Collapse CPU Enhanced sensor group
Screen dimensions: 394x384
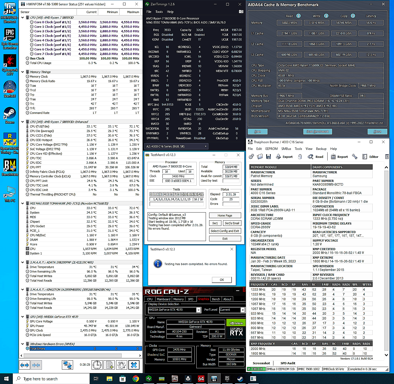[22, 122]
